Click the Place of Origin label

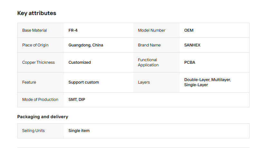35,45
